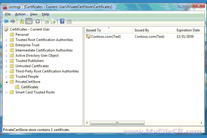This screenshot has width=207, height=138.
Task: Go up one level with folder icon
Action: [22, 21]
